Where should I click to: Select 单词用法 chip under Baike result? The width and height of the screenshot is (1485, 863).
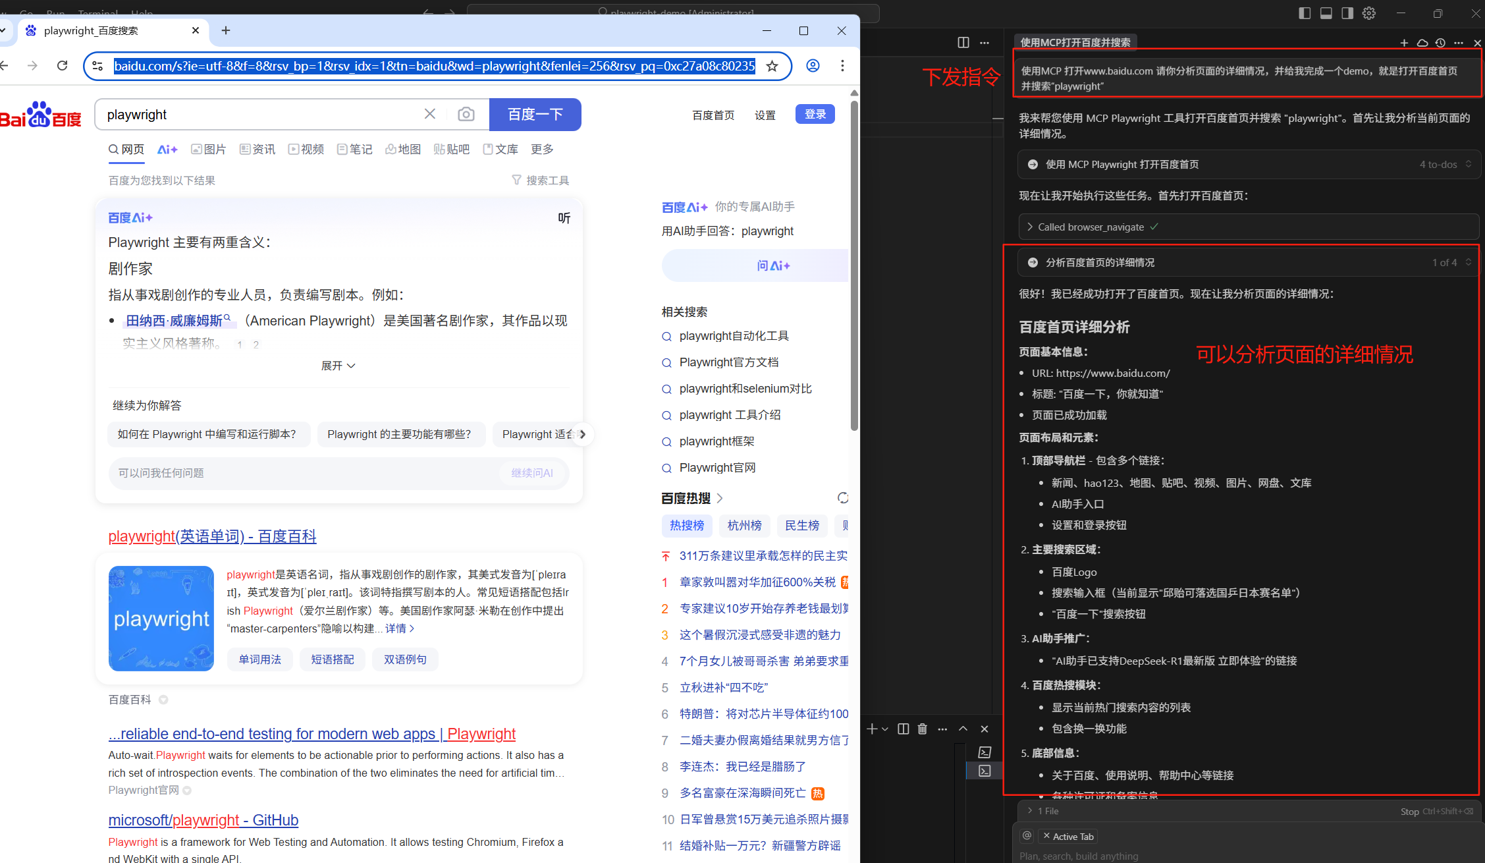pos(260,659)
